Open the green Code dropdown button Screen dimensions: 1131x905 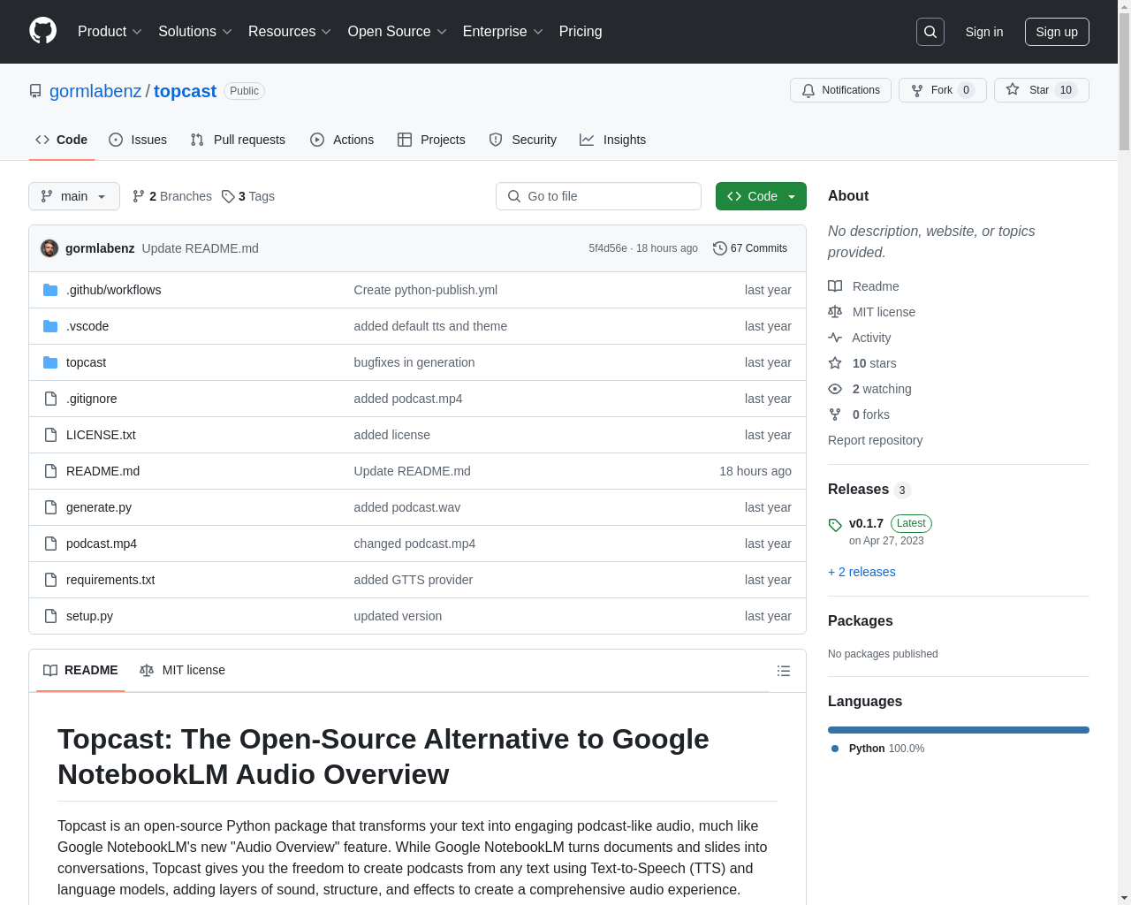[x=761, y=196]
